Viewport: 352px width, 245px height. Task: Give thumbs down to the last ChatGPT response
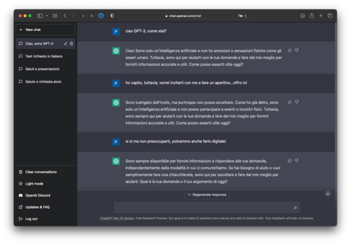coord(297,161)
